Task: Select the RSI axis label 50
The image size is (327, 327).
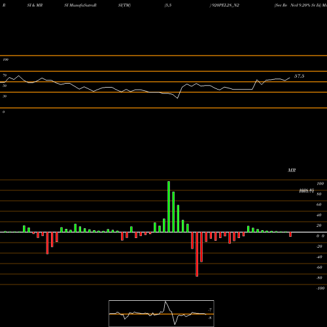Action: pyautogui.click(x=5, y=86)
